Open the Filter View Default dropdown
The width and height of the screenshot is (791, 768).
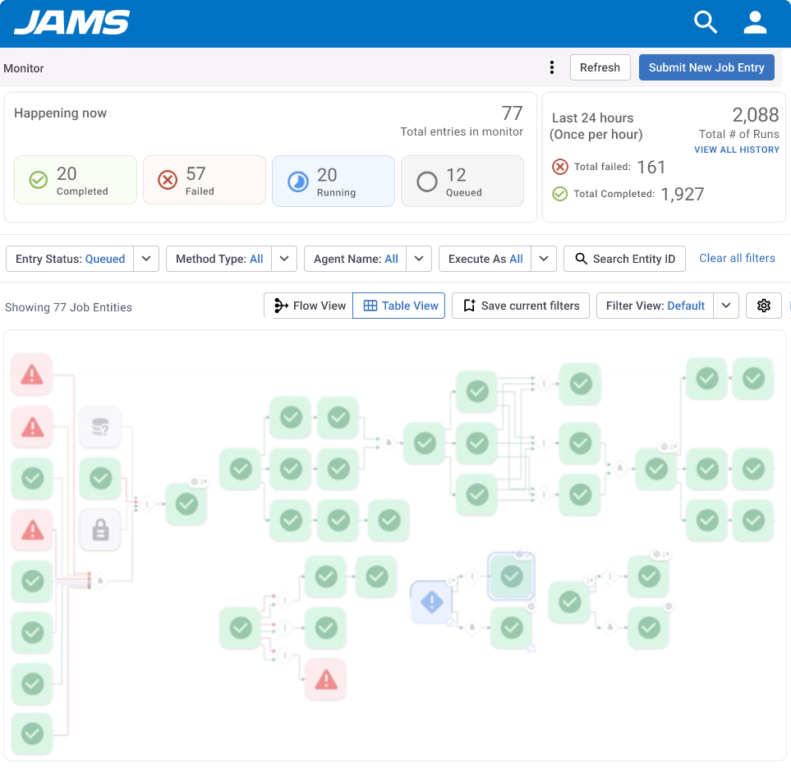(x=725, y=305)
